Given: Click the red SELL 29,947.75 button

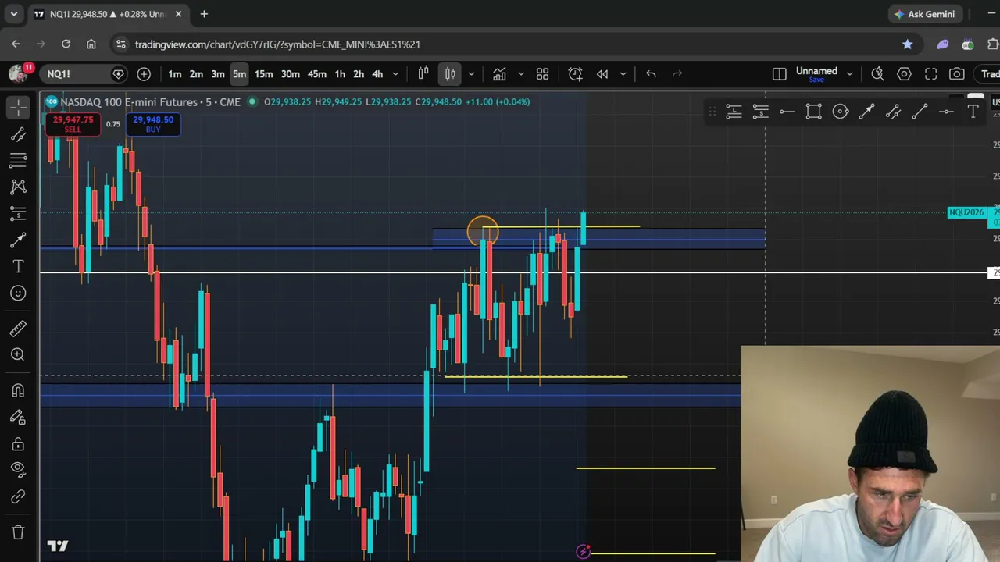Looking at the screenshot, I should 73,123.
